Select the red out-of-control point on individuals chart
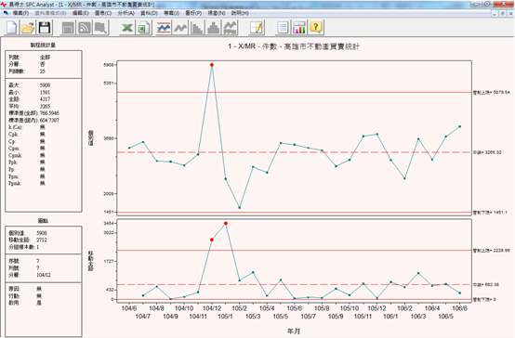Viewport: 515px width, 338px height. (212, 65)
